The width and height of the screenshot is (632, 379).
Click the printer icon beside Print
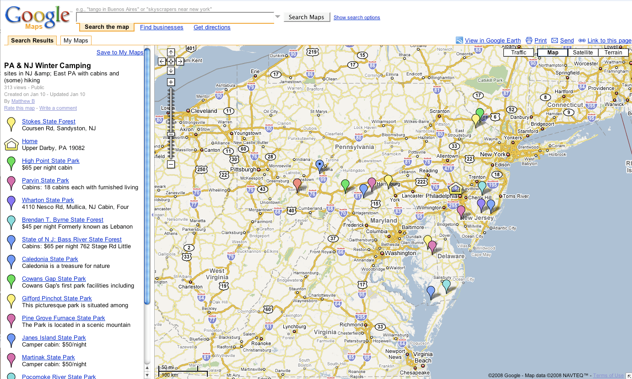(x=529, y=41)
